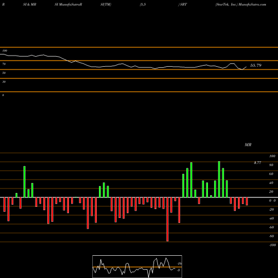Click the RSI 30 axis label
This screenshot has width=278, height=278.
4,82
